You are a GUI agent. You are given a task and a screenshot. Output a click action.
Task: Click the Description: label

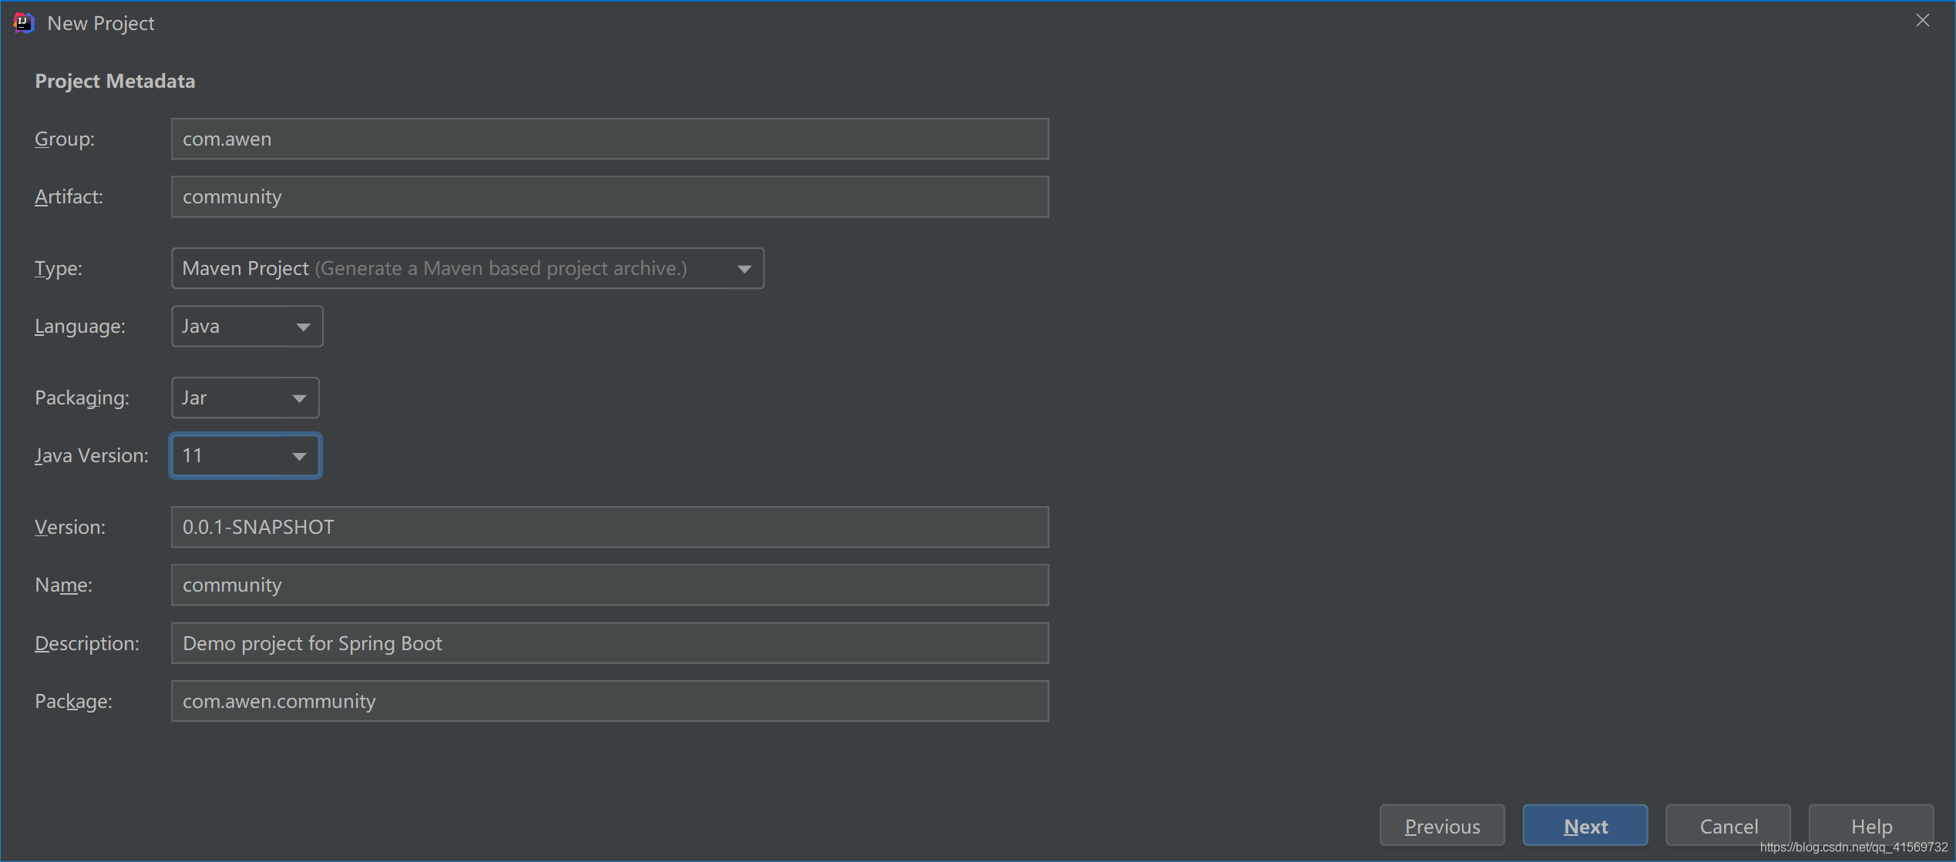(87, 643)
